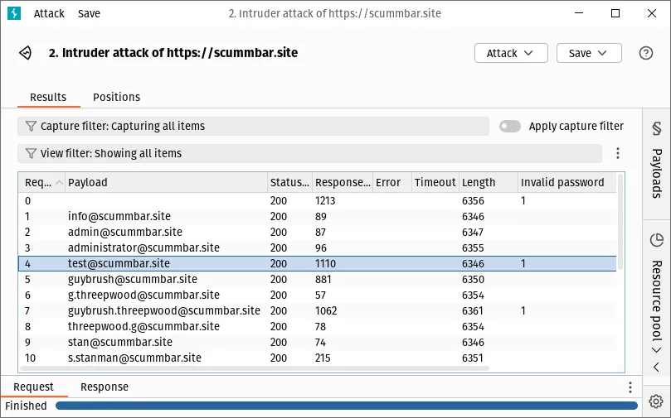Select row with threepwood.g@scummbar.site payload
This screenshot has width=671, height=418.
(x=317, y=327)
